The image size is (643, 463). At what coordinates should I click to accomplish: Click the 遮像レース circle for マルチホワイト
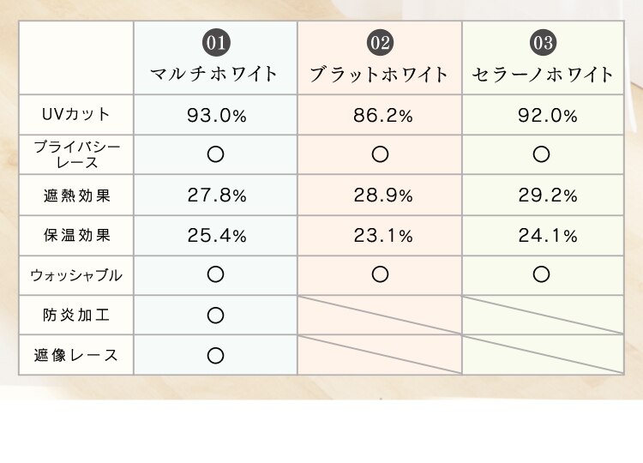[x=216, y=355]
